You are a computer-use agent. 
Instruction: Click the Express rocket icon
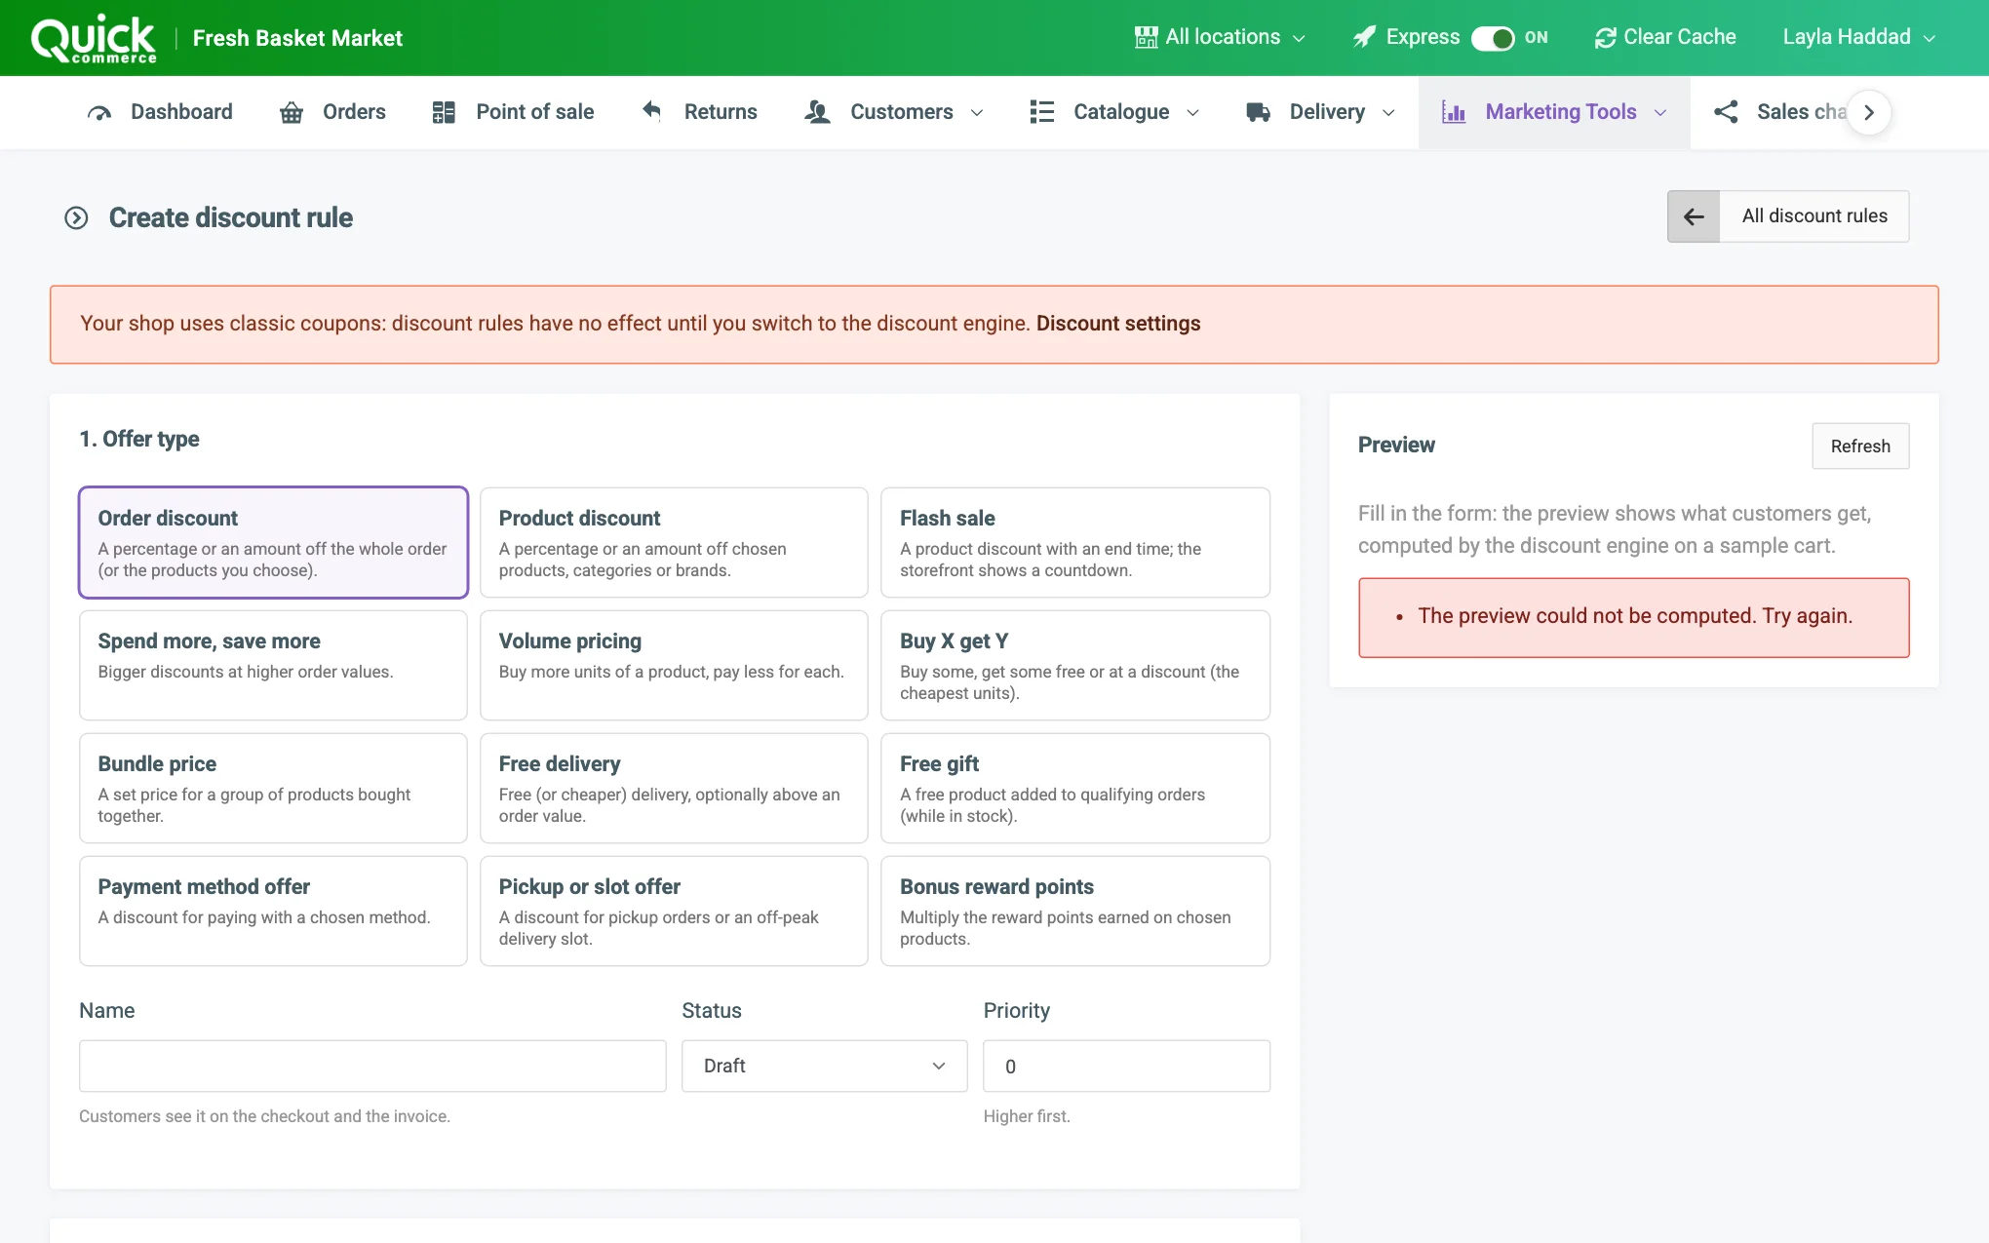point(1364,37)
